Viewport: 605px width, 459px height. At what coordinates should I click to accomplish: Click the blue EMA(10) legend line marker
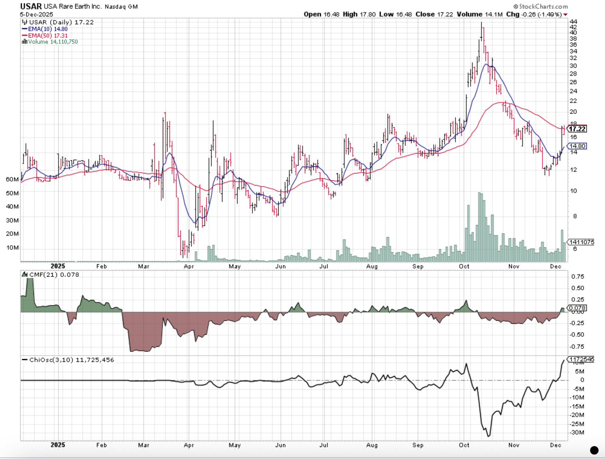tap(25, 29)
